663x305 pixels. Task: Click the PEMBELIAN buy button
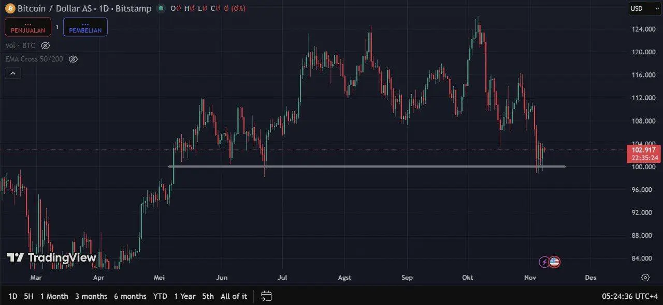[x=85, y=27]
